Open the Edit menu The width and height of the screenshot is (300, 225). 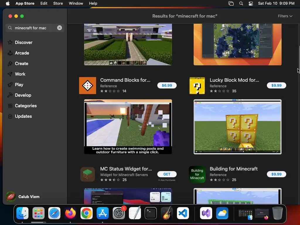coord(44,3)
